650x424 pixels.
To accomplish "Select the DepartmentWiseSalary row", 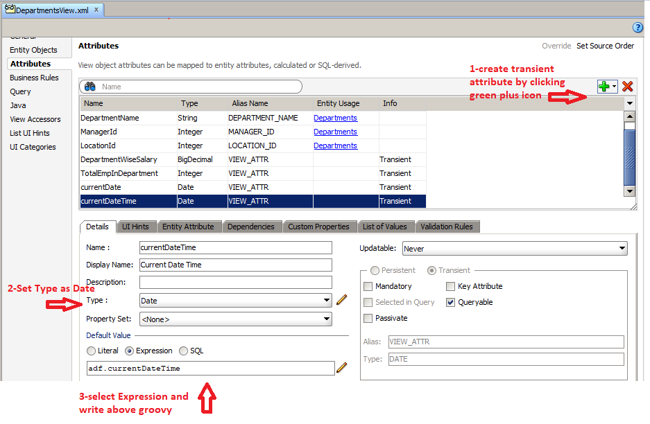I will [x=253, y=159].
